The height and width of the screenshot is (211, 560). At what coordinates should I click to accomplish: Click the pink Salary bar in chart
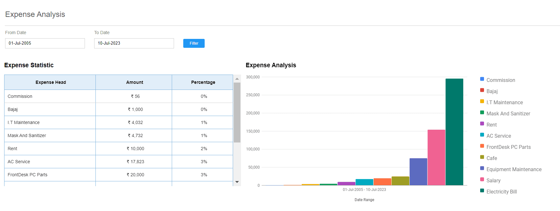(x=436, y=157)
